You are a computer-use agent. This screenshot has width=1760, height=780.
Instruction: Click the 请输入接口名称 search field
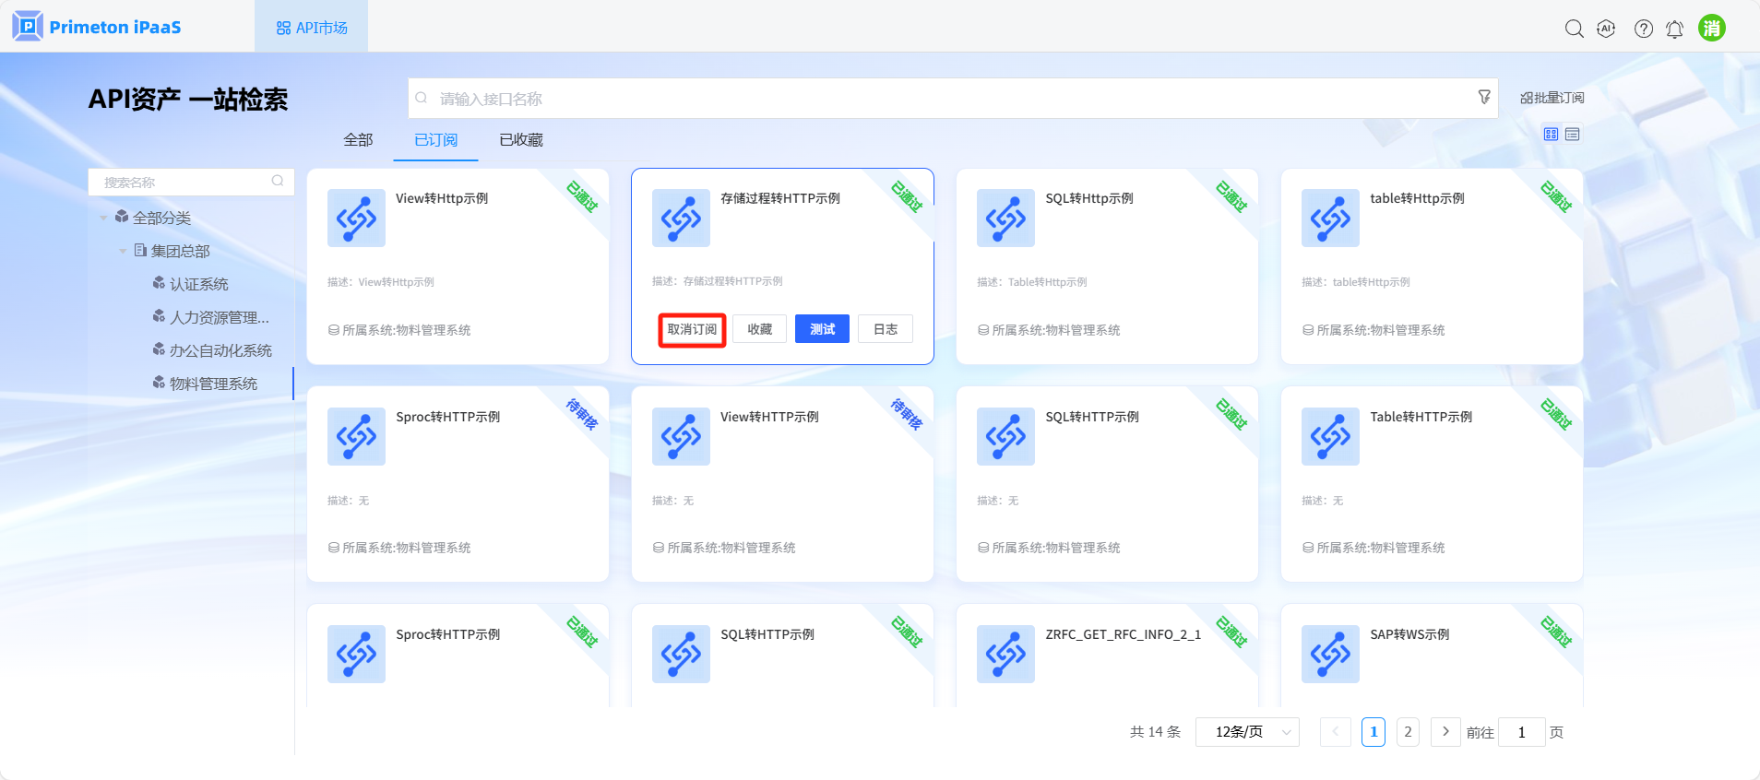pos(941,99)
